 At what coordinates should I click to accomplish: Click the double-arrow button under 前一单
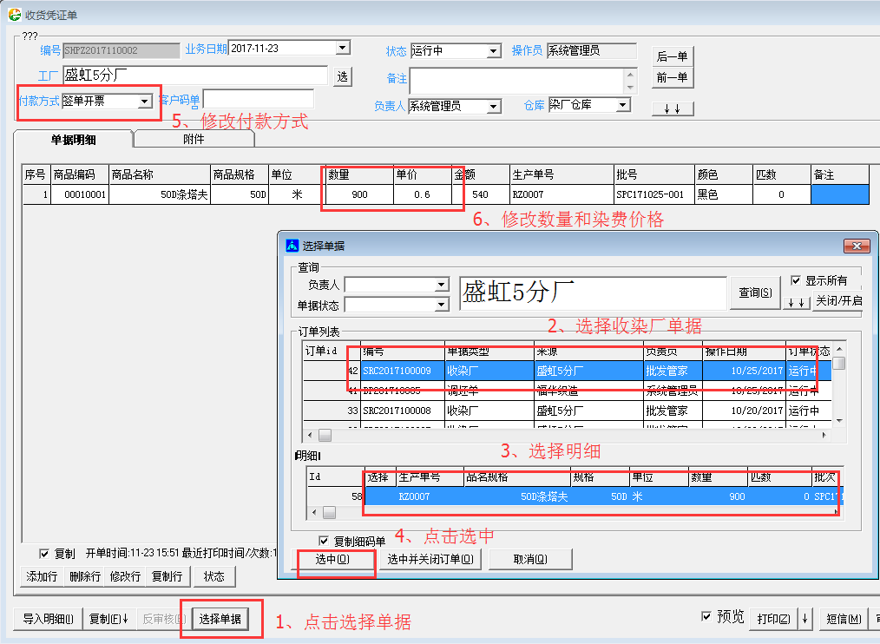pyautogui.click(x=673, y=108)
